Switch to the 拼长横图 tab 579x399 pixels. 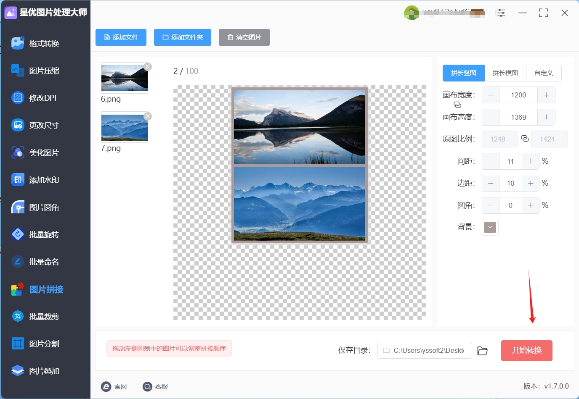(505, 73)
